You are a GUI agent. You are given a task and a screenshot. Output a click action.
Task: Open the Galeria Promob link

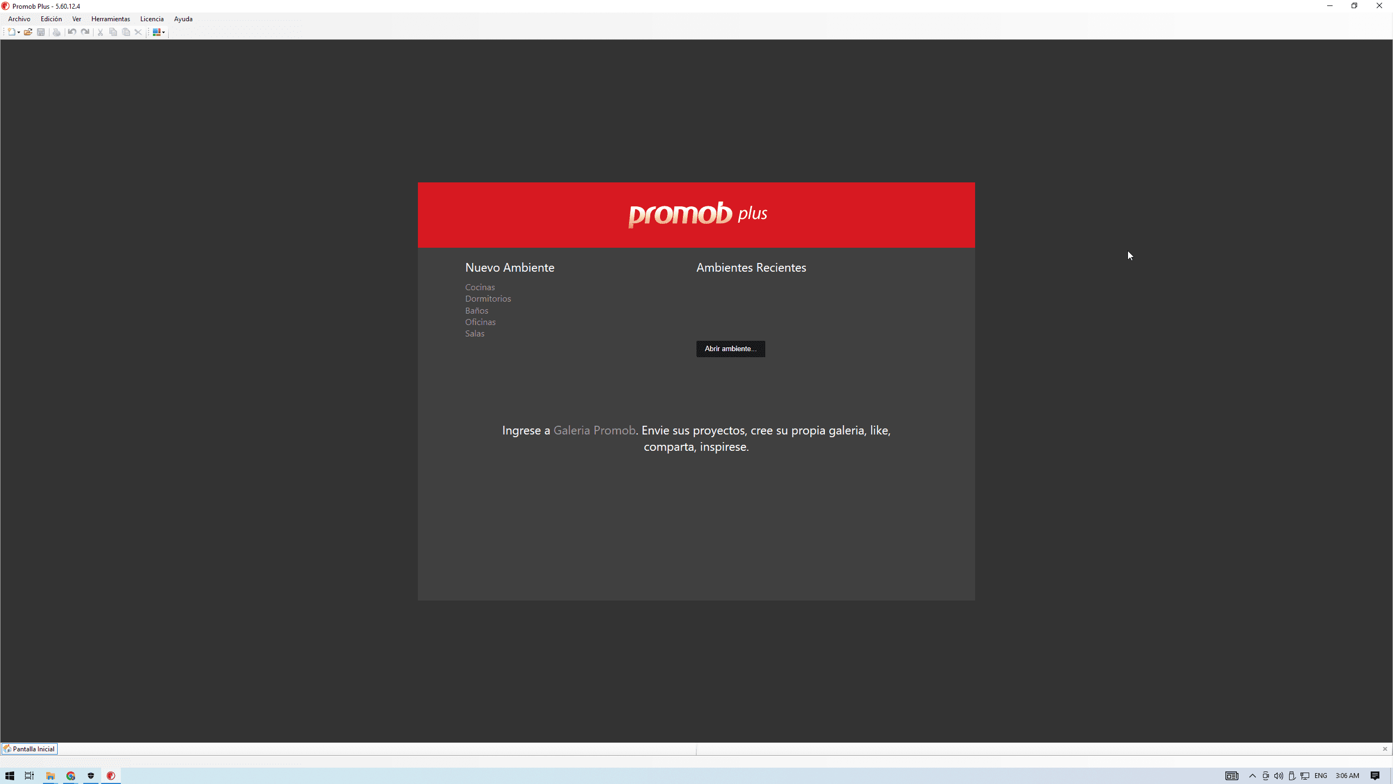(594, 430)
